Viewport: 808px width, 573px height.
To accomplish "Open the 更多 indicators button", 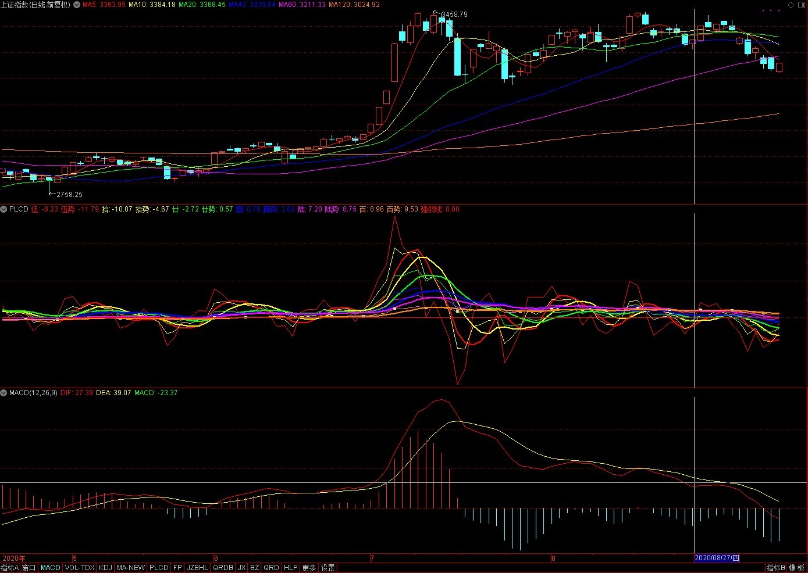I will click(x=309, y=568).
